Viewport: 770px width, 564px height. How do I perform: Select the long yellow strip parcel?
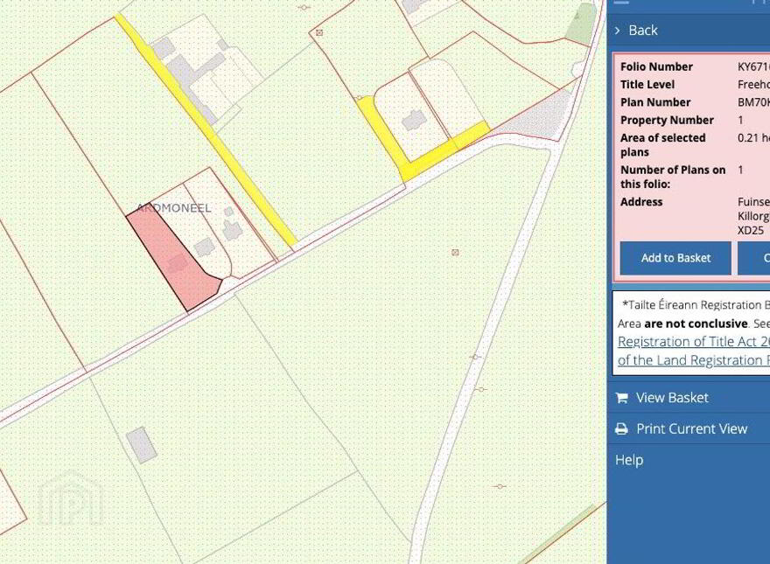pyautogui.click(x=206, y=130)
